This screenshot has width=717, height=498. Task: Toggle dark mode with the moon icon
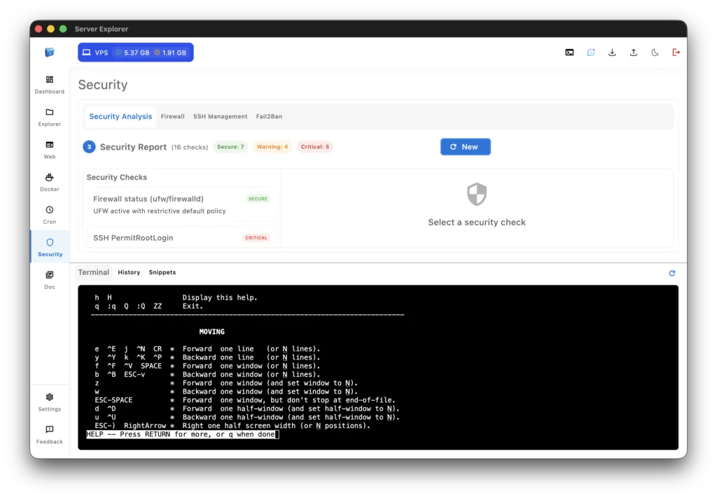pos(654,52)
